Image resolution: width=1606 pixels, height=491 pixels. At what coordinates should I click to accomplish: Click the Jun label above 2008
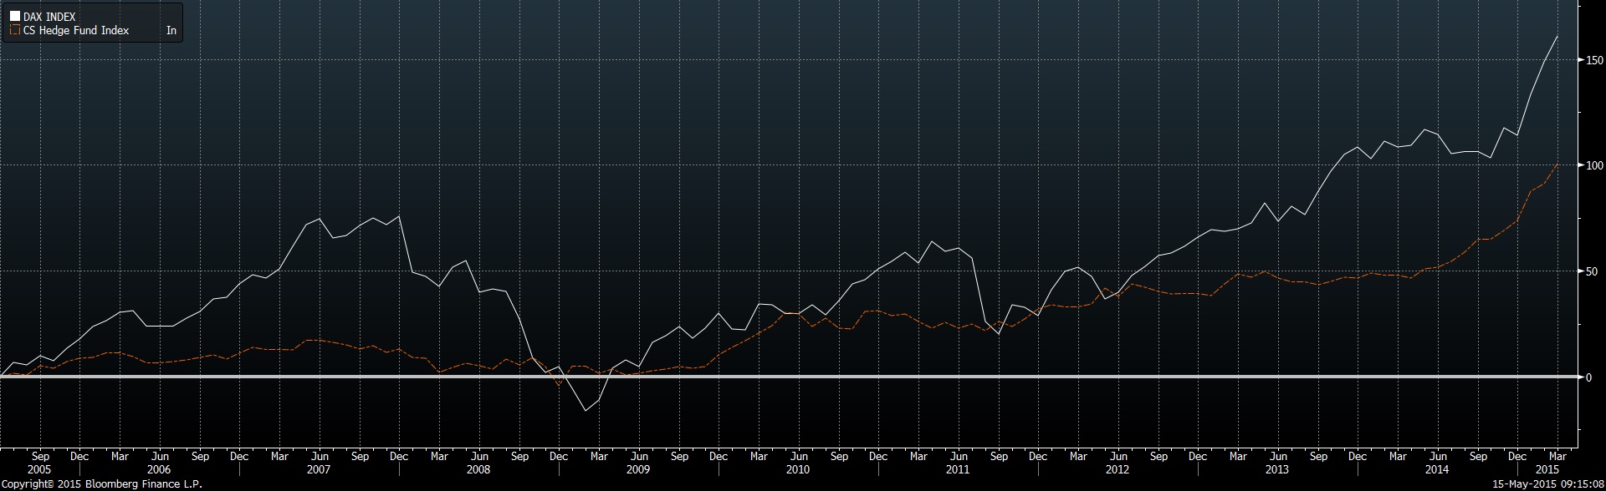(478, 457)
